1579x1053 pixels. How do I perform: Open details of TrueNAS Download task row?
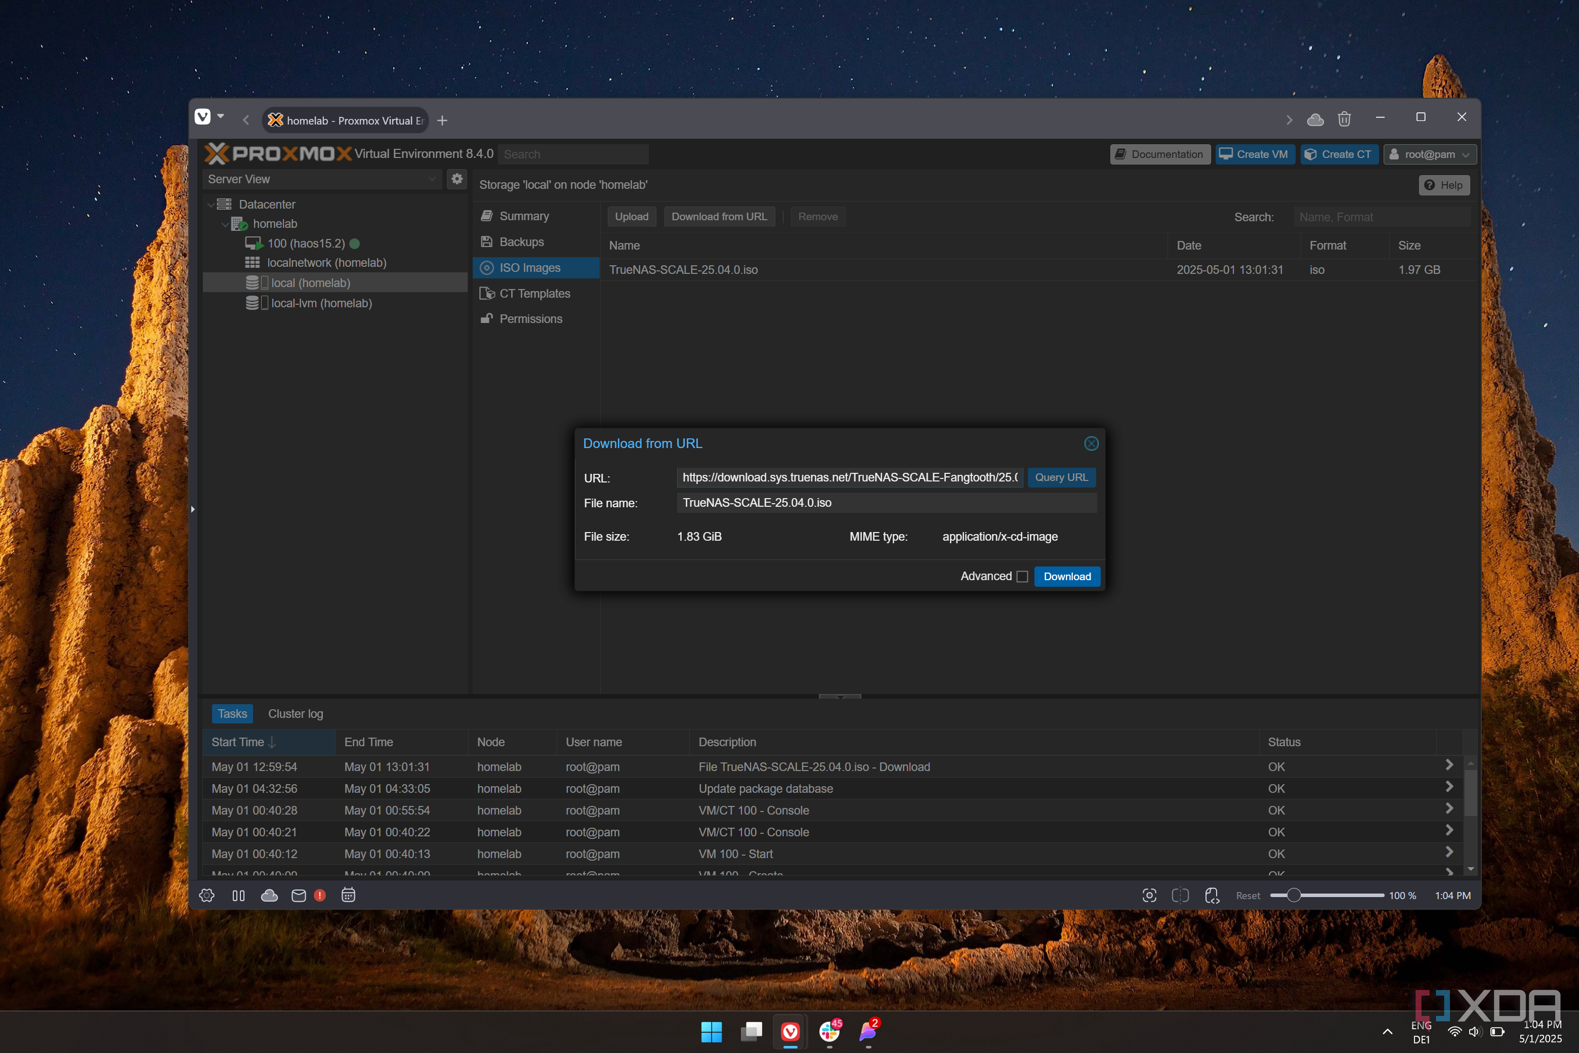pos(1449,765)
